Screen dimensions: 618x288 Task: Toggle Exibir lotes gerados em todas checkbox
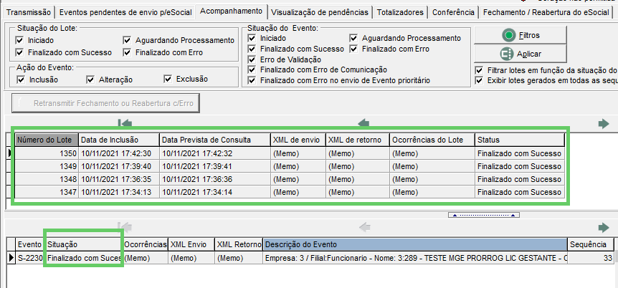[479, 81]
